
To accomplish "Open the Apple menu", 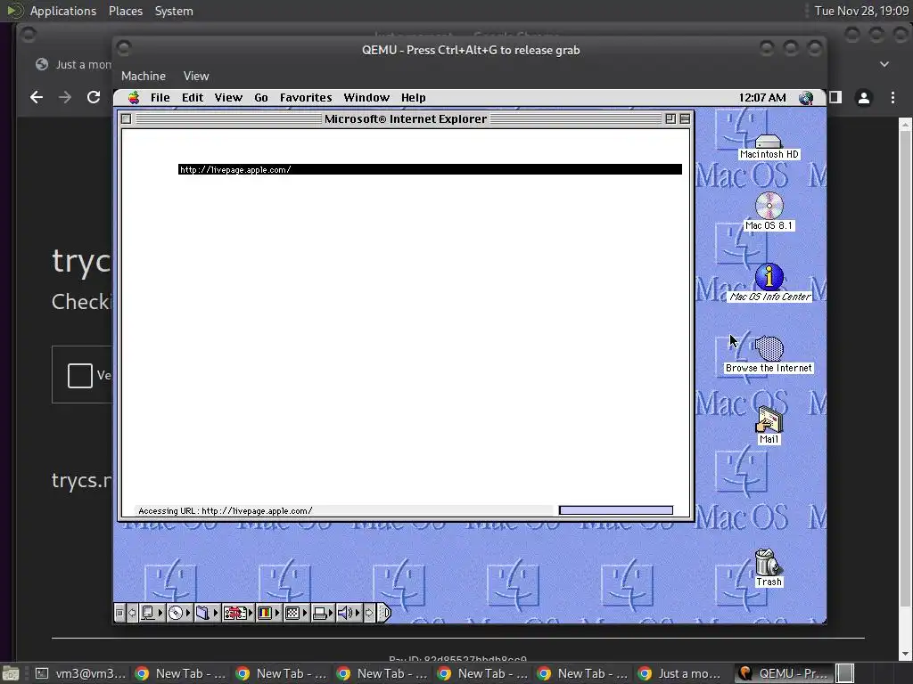I will click(134, 98).
